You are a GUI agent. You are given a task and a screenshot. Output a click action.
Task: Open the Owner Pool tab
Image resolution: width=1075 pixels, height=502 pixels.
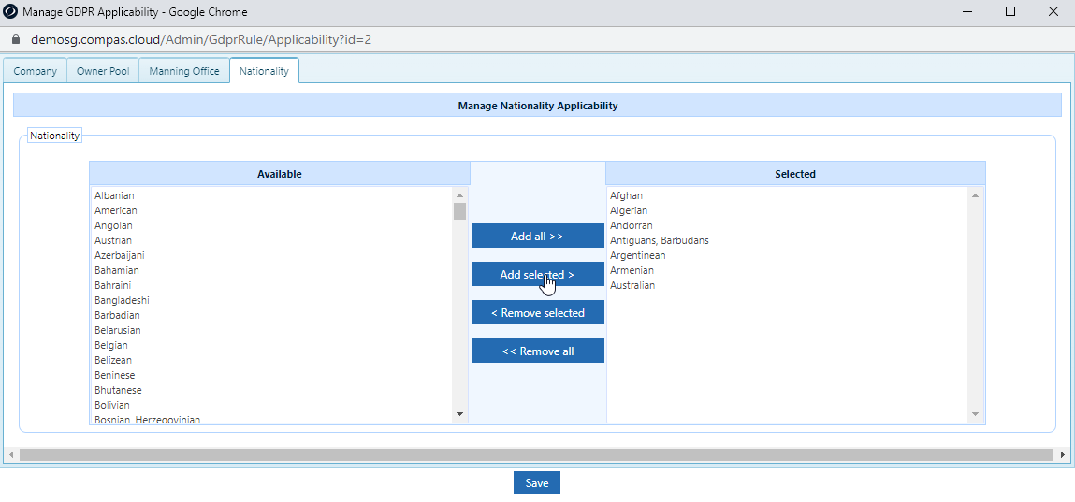click(103, 70)
